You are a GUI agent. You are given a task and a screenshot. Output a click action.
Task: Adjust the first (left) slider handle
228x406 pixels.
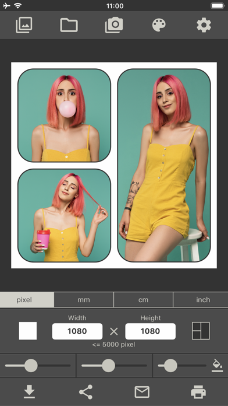(x=31, y=366)
